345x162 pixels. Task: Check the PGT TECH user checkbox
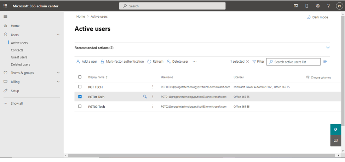click(80, 87)
